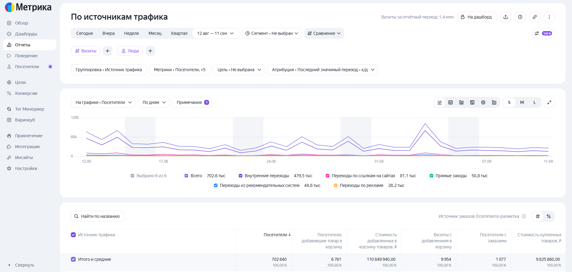Expand Цель • Не выбрана dropdown
This screenshot has width=572, height=272.
click(x=239, y=70)
